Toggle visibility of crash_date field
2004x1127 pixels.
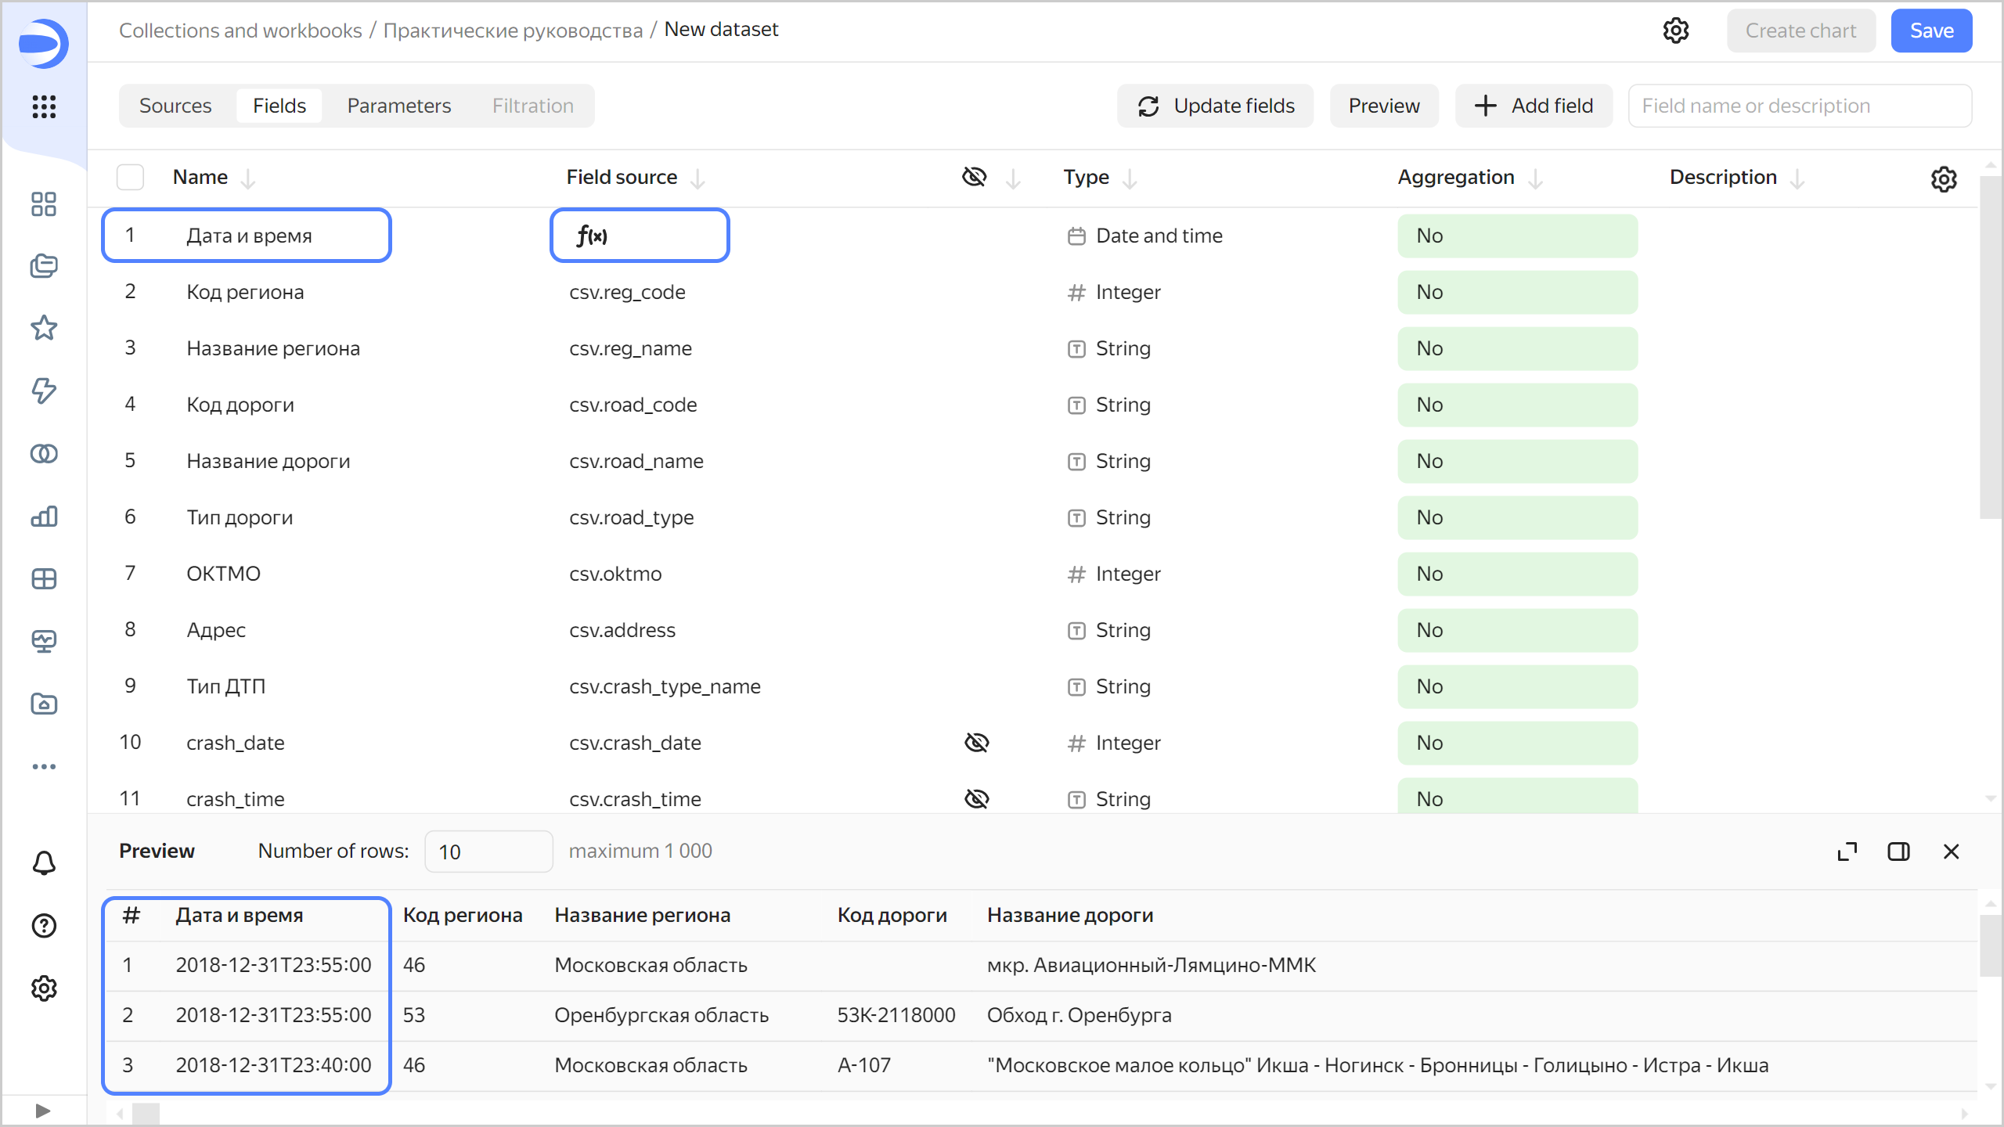coord(976,743)
